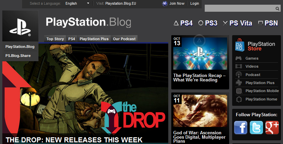The height and width of the screenshot is (144, 283).
Task: Open the PSN navigation link
Action: 271,23
